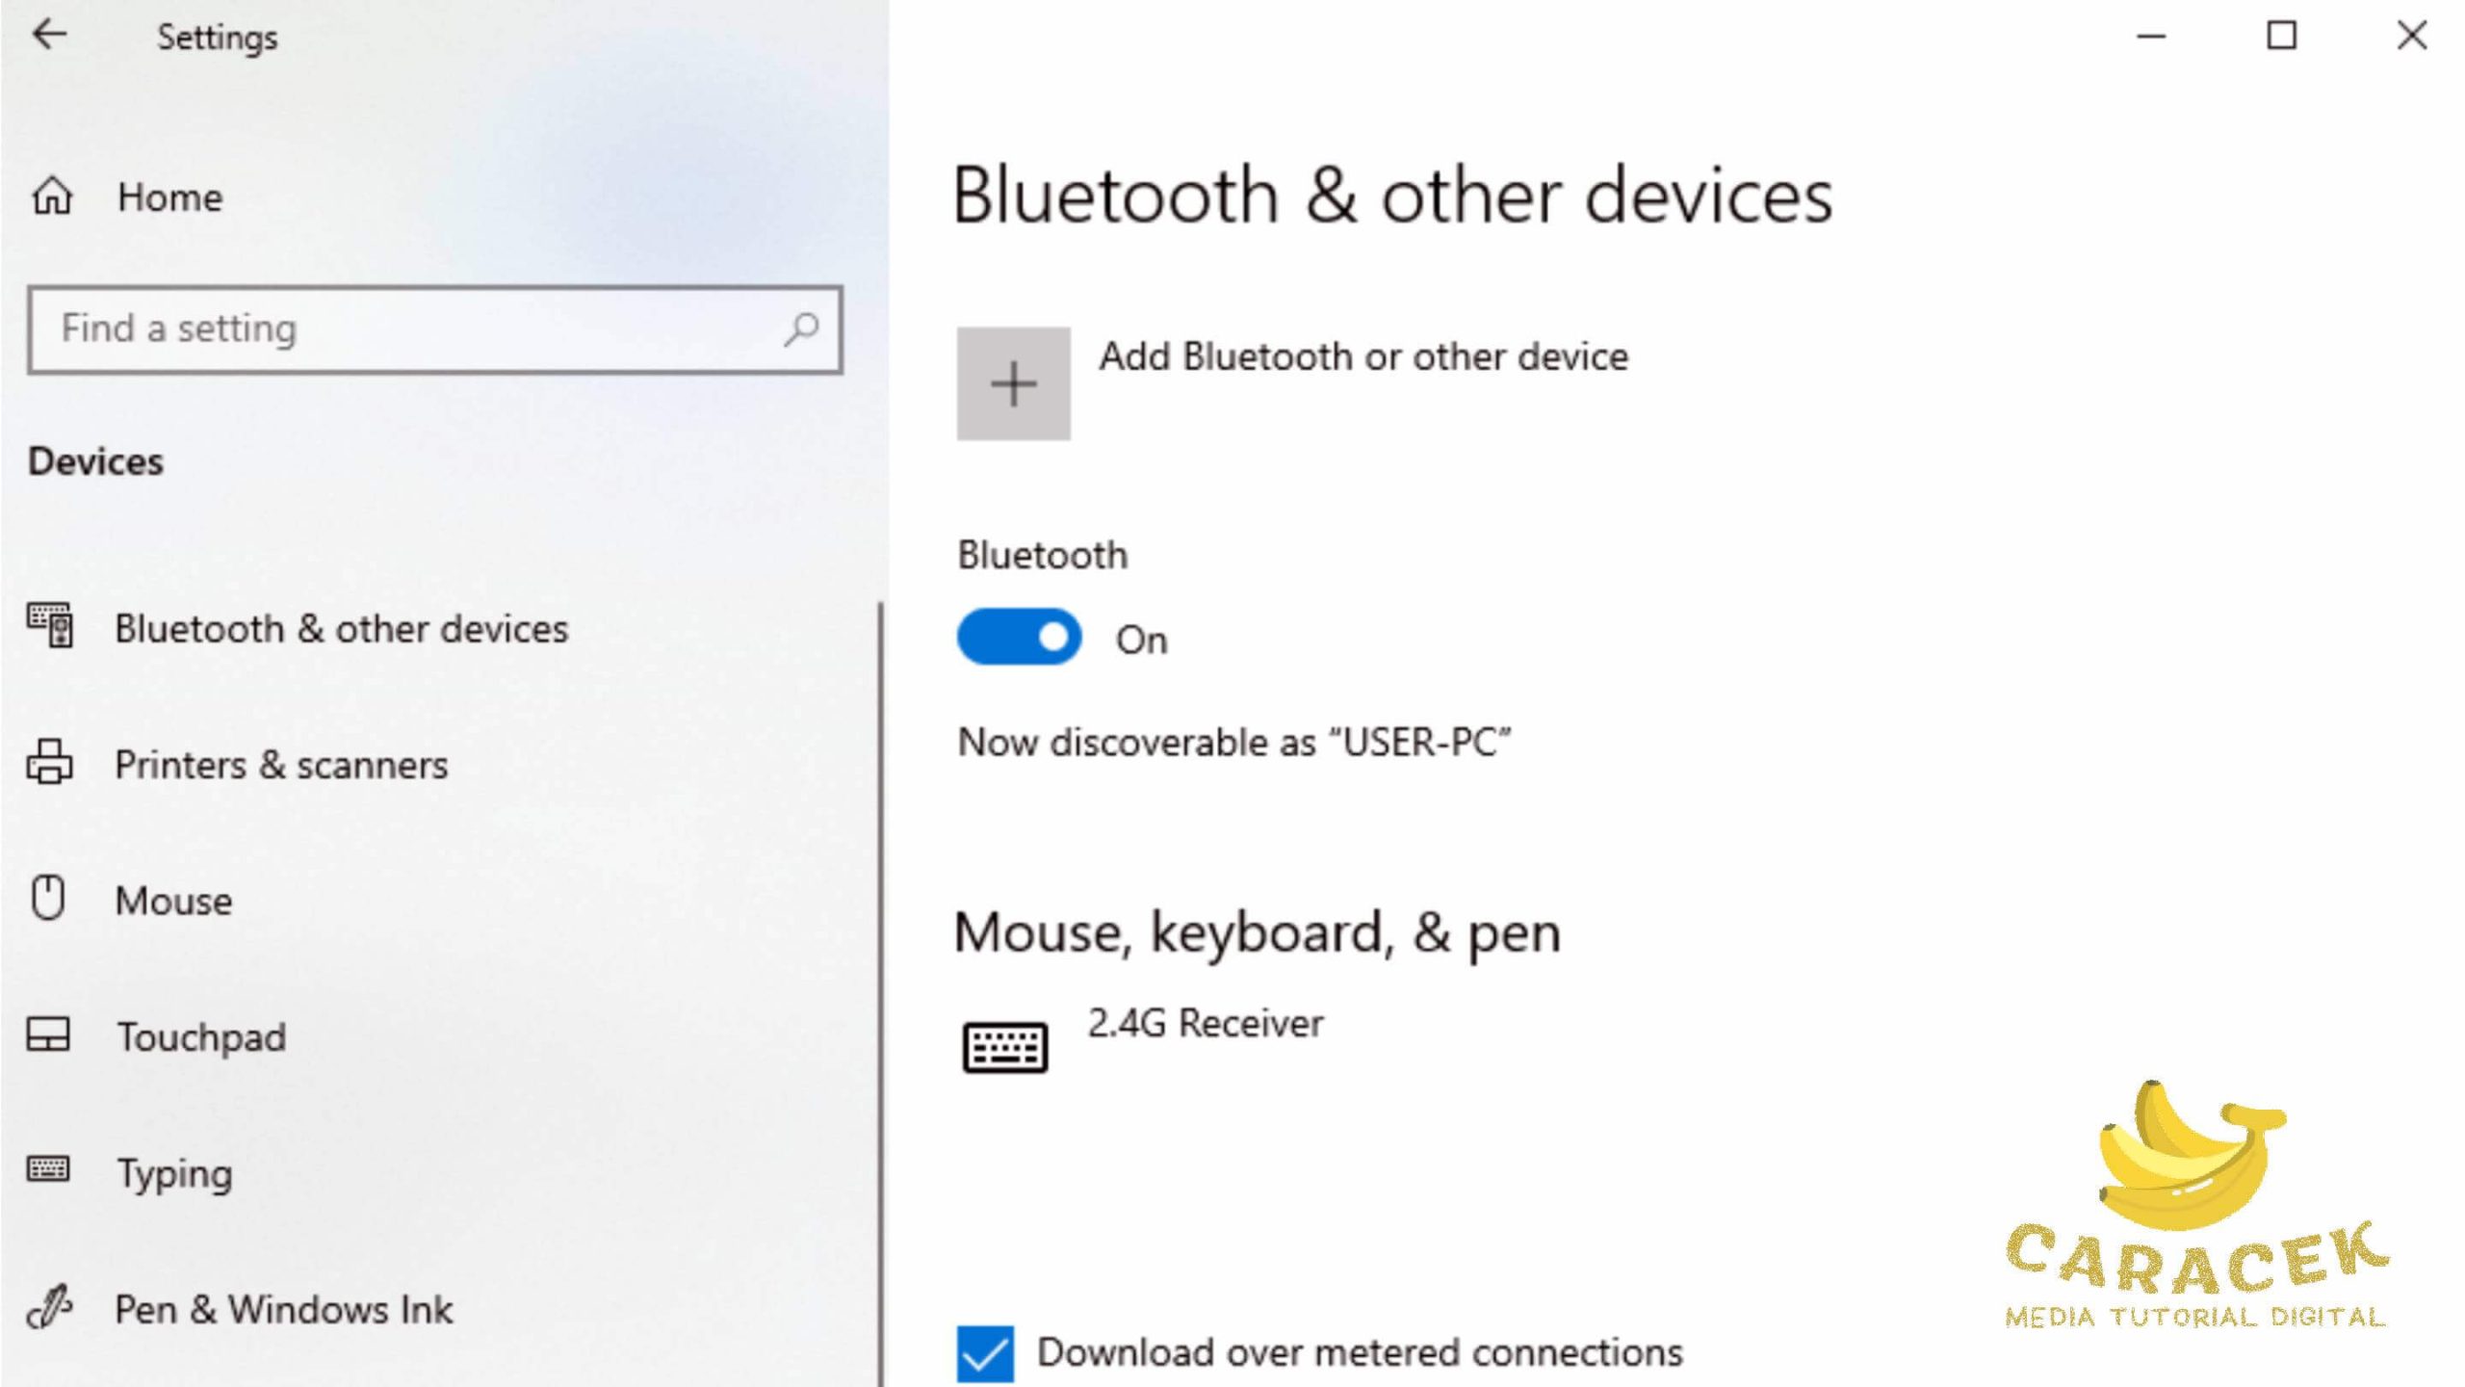The height and width of the screenshot is (1387, 2465).
Task: Click the back arrow in Settings
Action: tap(49, 35)
